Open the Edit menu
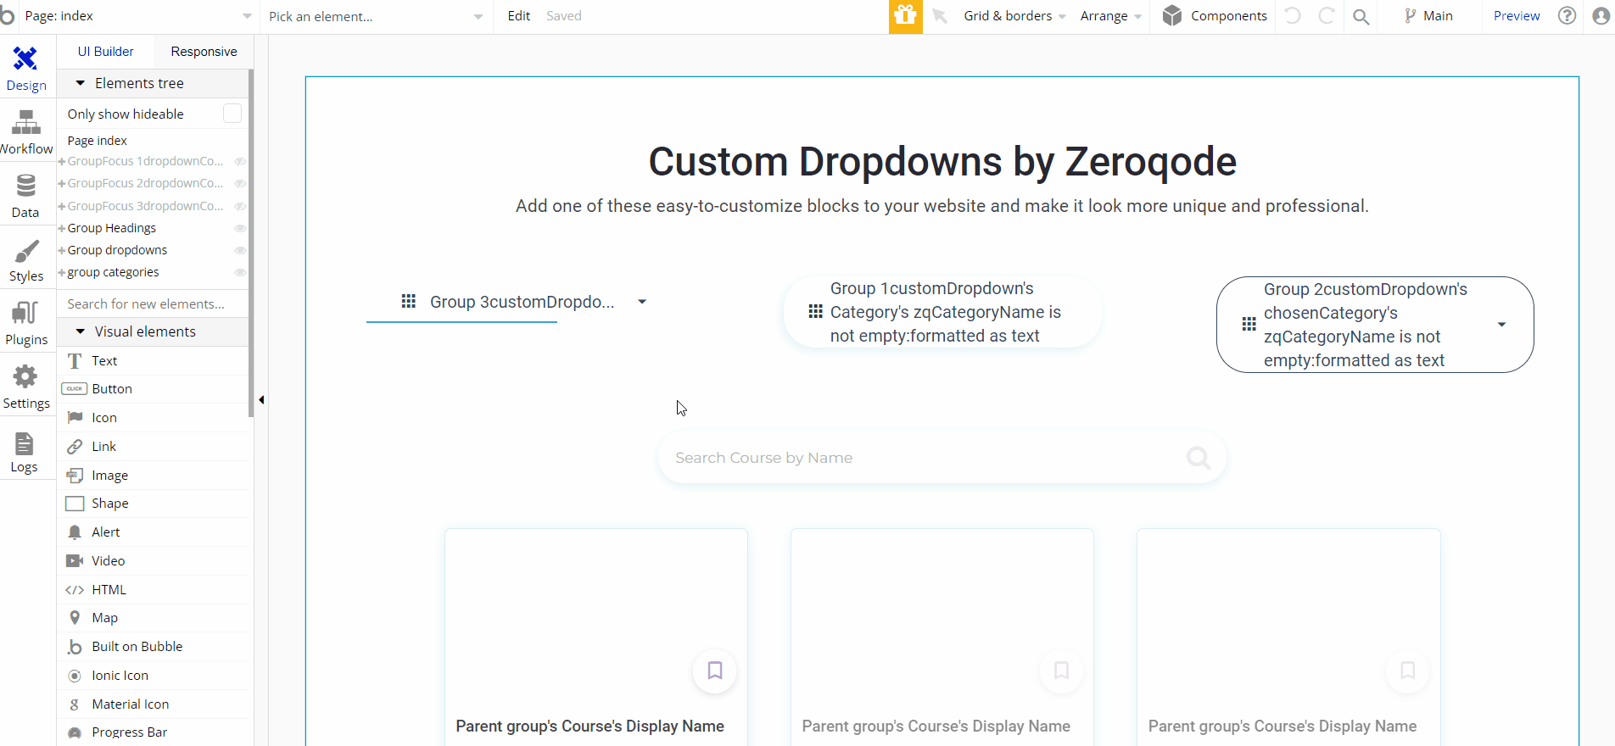Image resolution: width=1615 pixels, height=746 pixels. tap(518, 16)
